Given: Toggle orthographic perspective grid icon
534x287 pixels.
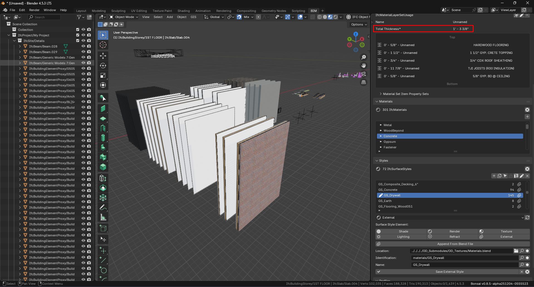Looking at the screenshot, I should pos(364,82).
